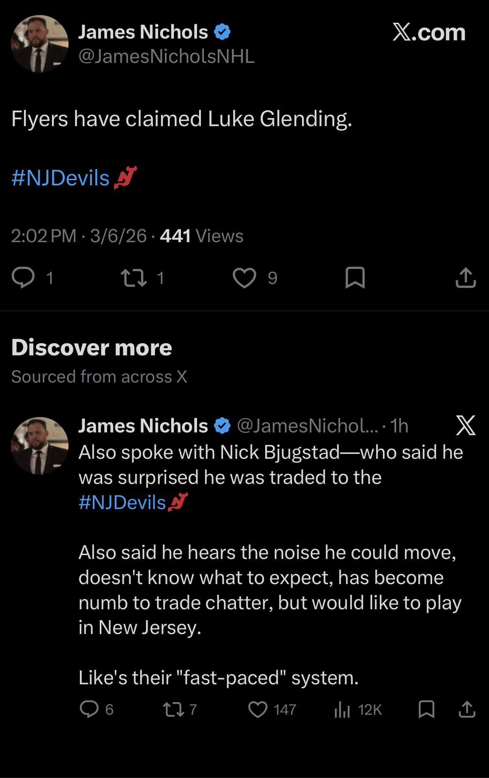This screenshot has height=778, width=489.
Task: Open profile picture on the Bjugstad tweet
Action: pyautogui.click(x=40, y=445)
